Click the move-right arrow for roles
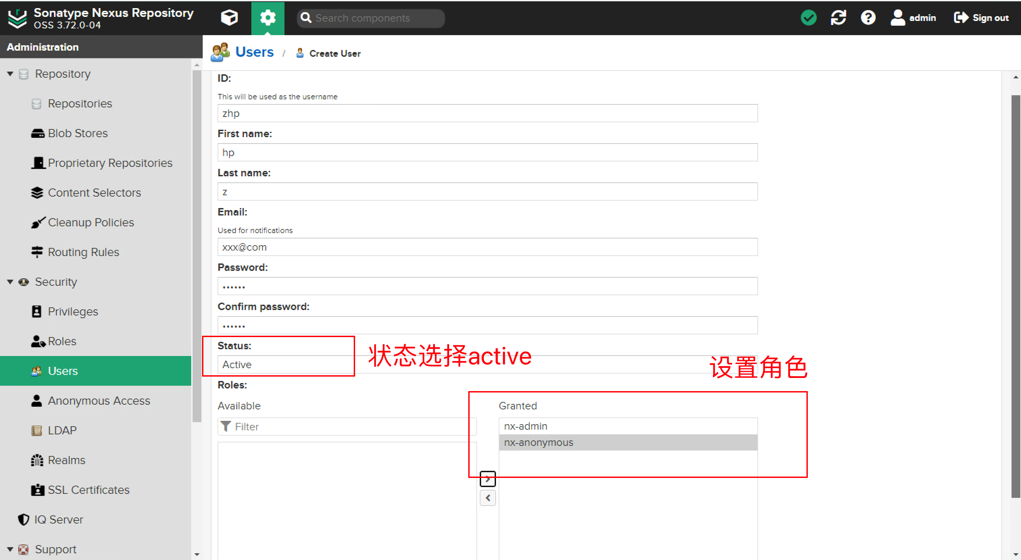1021x560 pixels. tap(488, 479)
